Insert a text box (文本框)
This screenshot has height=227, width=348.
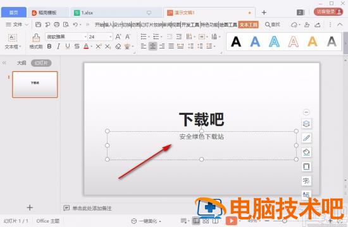[13, 42]
